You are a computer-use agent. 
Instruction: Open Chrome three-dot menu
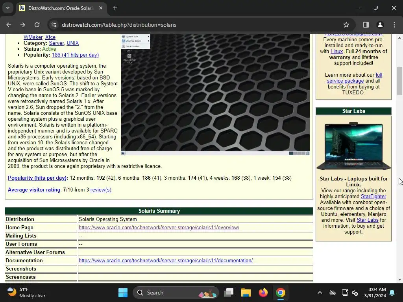point(394,25)
